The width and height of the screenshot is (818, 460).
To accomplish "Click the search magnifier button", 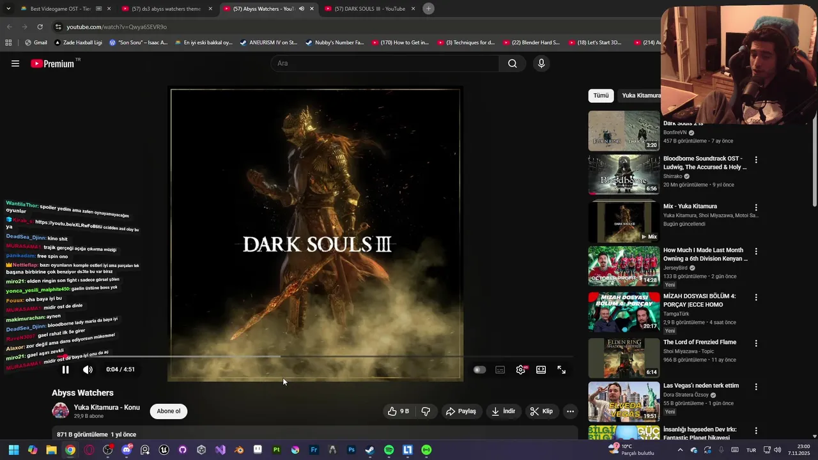I will tap(513, 63).
